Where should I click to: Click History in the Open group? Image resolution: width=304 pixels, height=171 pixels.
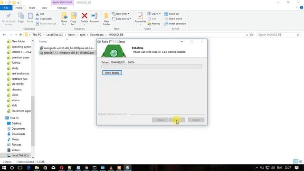click(x=153, y=24)
